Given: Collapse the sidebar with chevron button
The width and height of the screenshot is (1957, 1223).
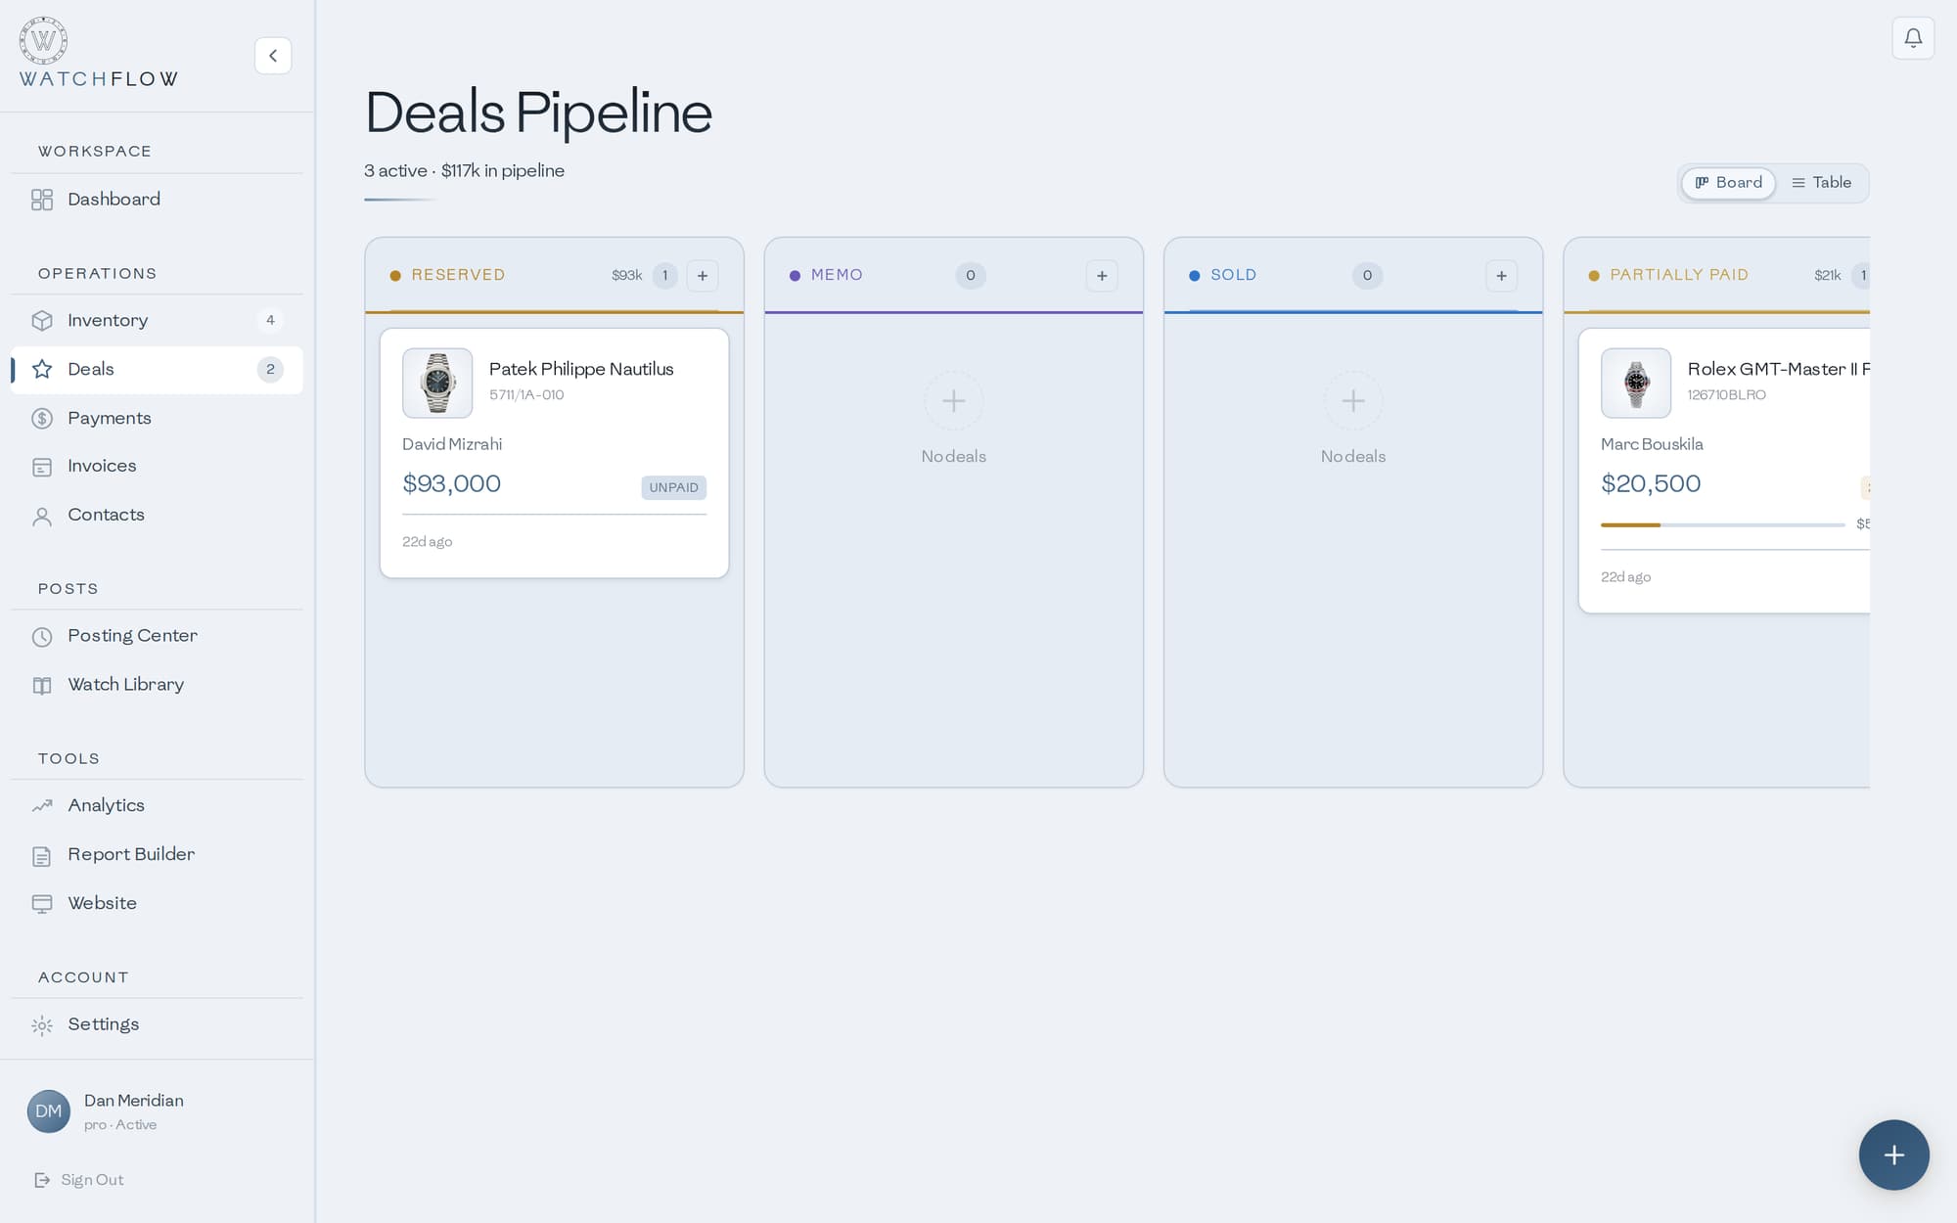Looking at the screenshot, I should [x=273, y=56].
